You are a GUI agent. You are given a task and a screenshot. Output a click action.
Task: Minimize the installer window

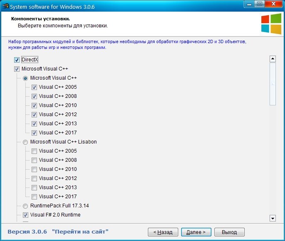click(x=249, y=4)
